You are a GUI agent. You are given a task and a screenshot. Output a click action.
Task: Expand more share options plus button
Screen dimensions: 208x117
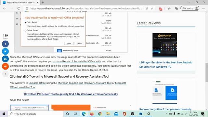[x=5, y=74]
